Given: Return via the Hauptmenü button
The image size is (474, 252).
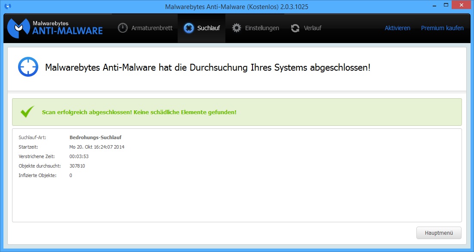Looking at the screenshot, I should pos(439,233).
